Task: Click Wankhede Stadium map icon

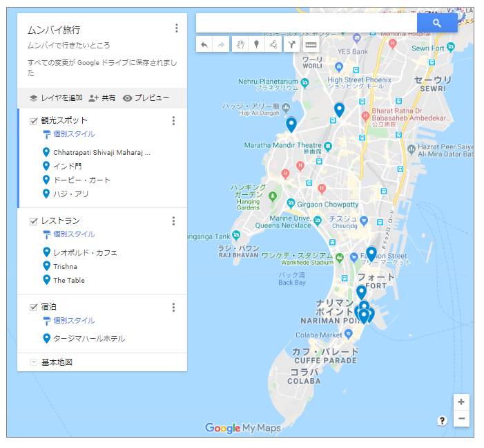Action: point(340,258)
